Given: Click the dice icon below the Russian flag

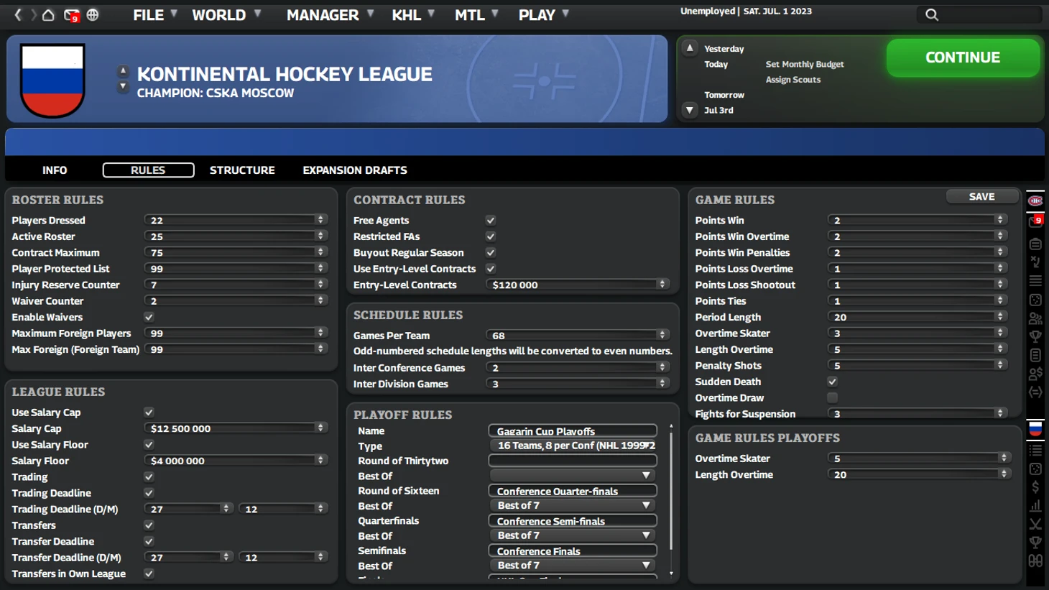Looking at the screenshot, I should (1035, 469).
